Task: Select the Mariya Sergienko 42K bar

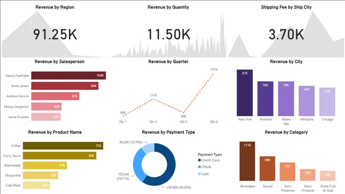Action: coord(46,107)
